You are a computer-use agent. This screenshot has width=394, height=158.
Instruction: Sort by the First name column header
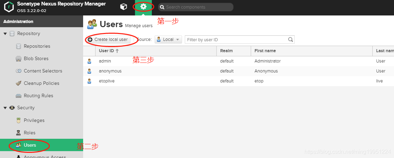(x=312, y=51)
